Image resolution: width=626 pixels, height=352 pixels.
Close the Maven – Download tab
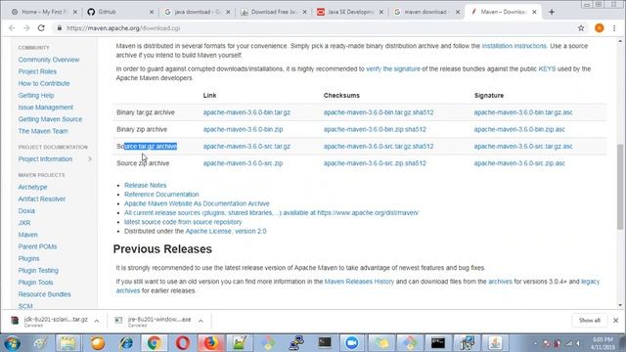534,12
